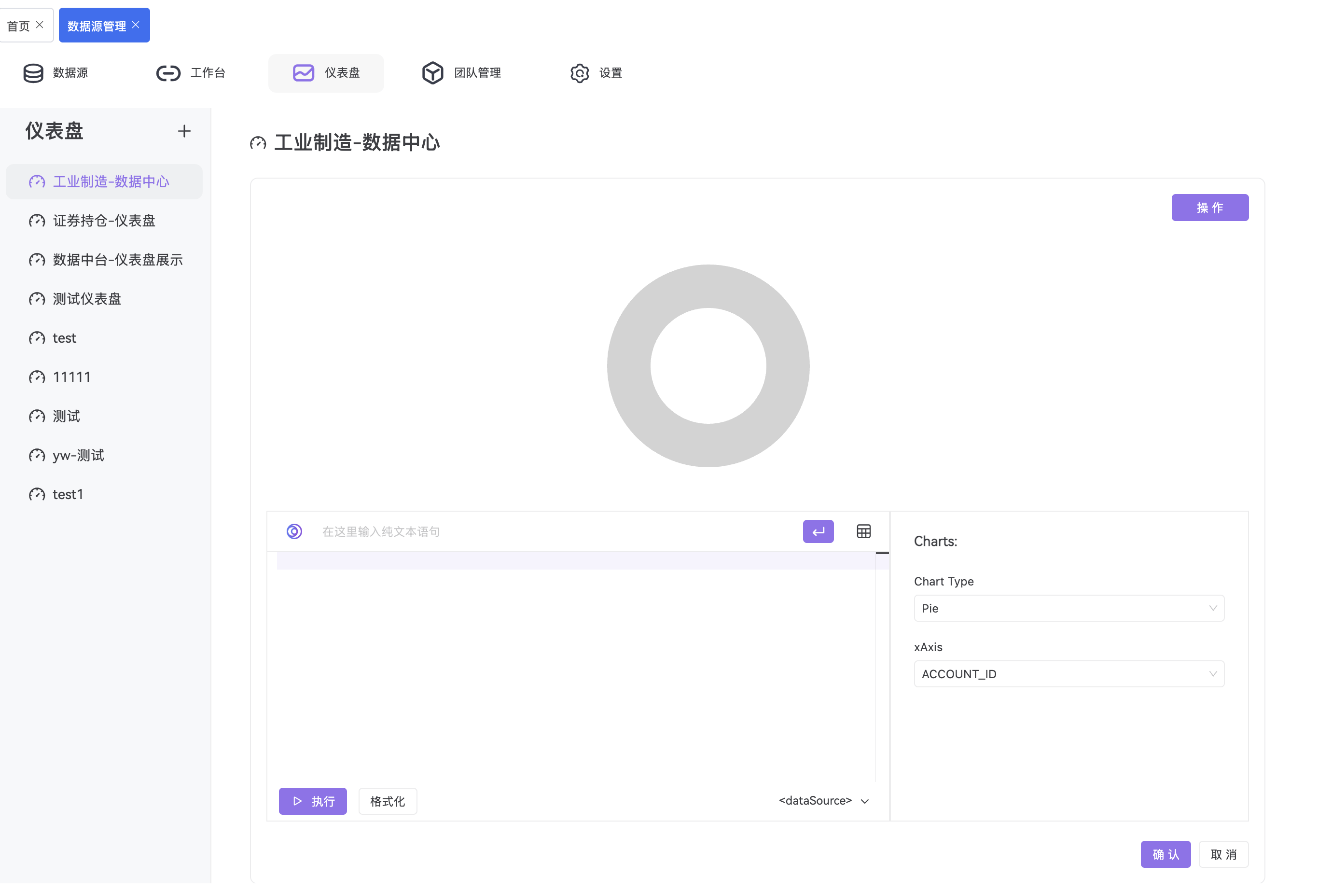Click the 执行 run button
1332x892 pixels.
(x=312, y=801)
